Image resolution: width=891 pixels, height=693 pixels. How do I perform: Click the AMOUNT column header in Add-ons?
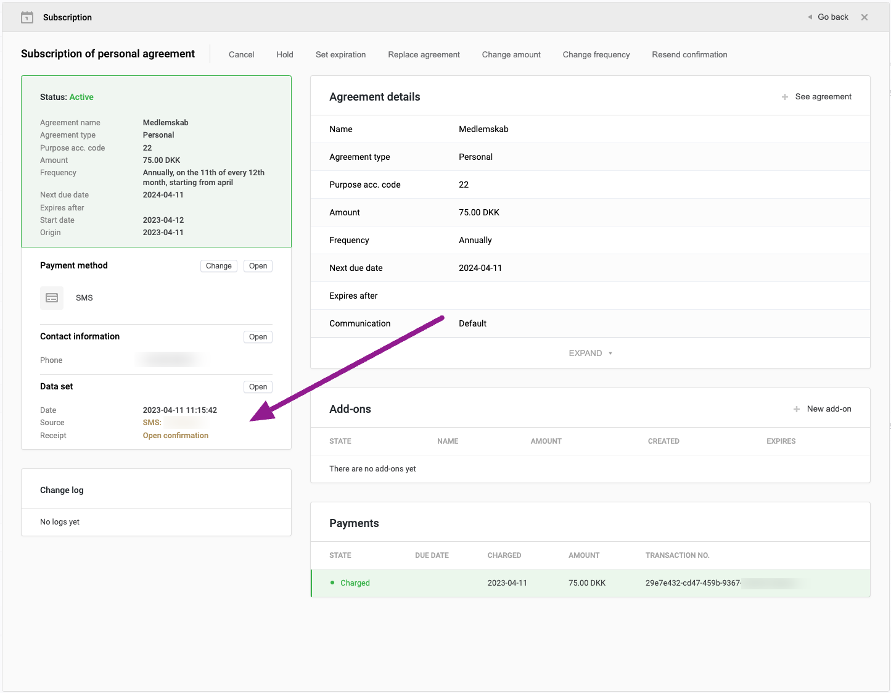tap(546, 441)
